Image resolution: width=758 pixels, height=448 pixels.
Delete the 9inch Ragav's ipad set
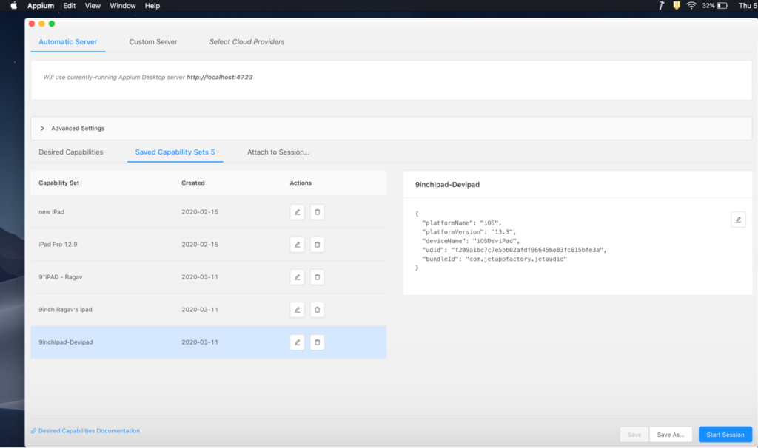click(317, 310)
